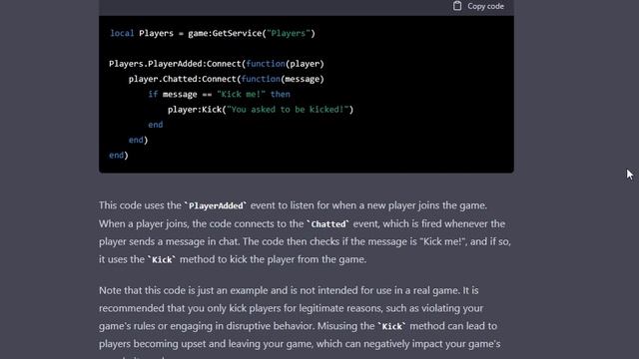Click the sentence starting 'Note that this code'
Image resolution: width=639 pixels, height=359 pixels.
pyautogui.click(x=280, y=290)
